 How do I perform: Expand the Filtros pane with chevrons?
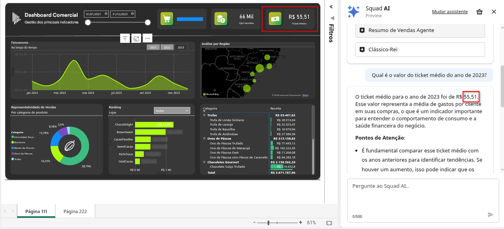[331, 7]
